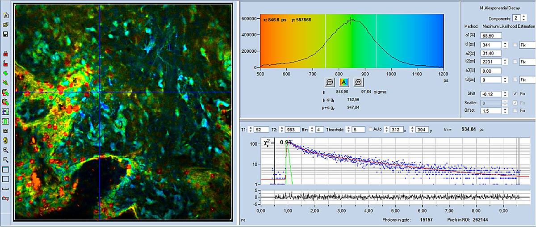Click the rainbow auto color range button
The height and width of the screenshot is (227, 536).
coord(343,82)
